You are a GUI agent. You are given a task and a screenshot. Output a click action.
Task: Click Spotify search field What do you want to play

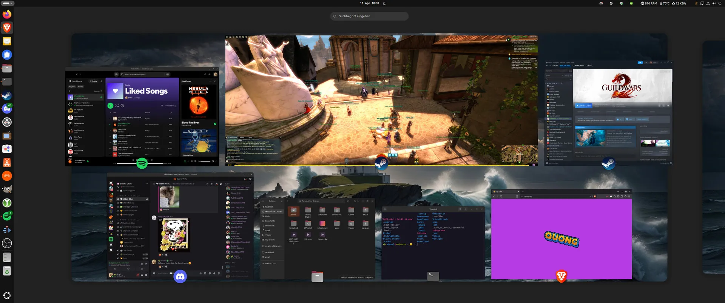point(145,74)
